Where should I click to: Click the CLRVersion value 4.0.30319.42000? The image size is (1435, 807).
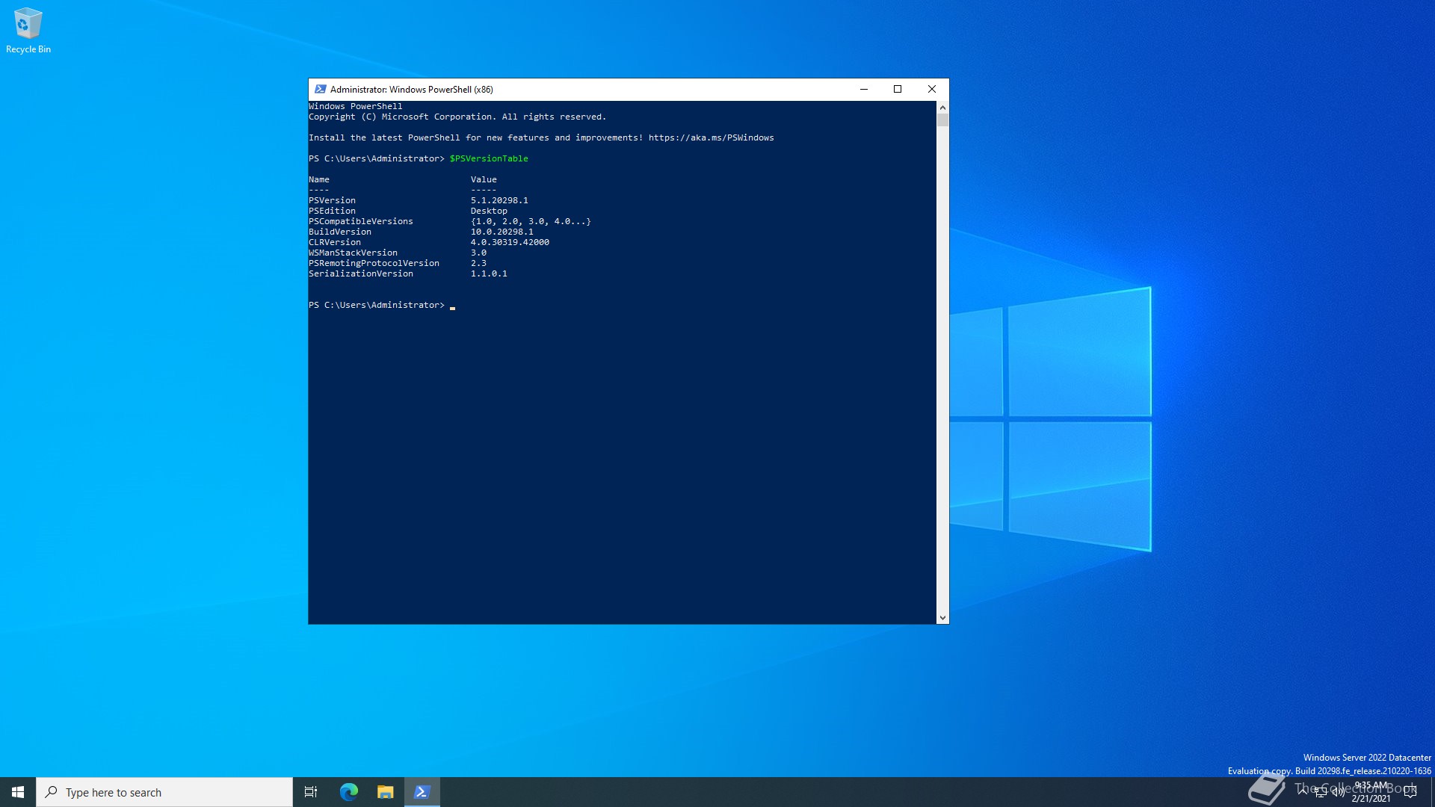tap(510, 242)
